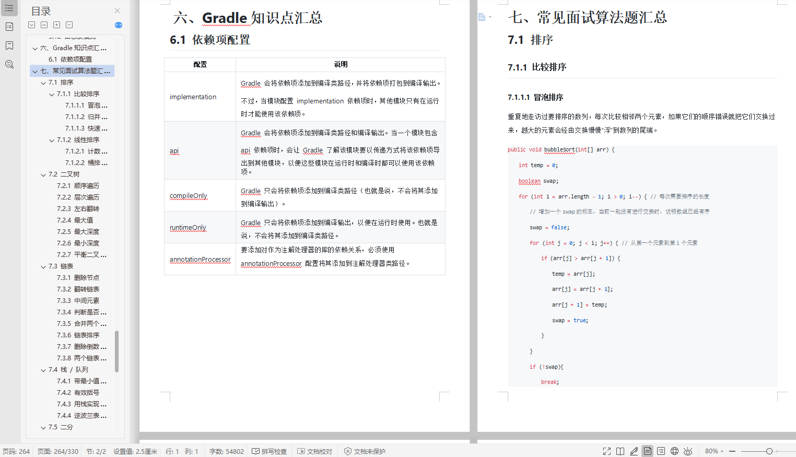This screenshot has width=796, height=457.
Task: Collapse 七、常见面试算法题汇 outline node
Action: 35,71
